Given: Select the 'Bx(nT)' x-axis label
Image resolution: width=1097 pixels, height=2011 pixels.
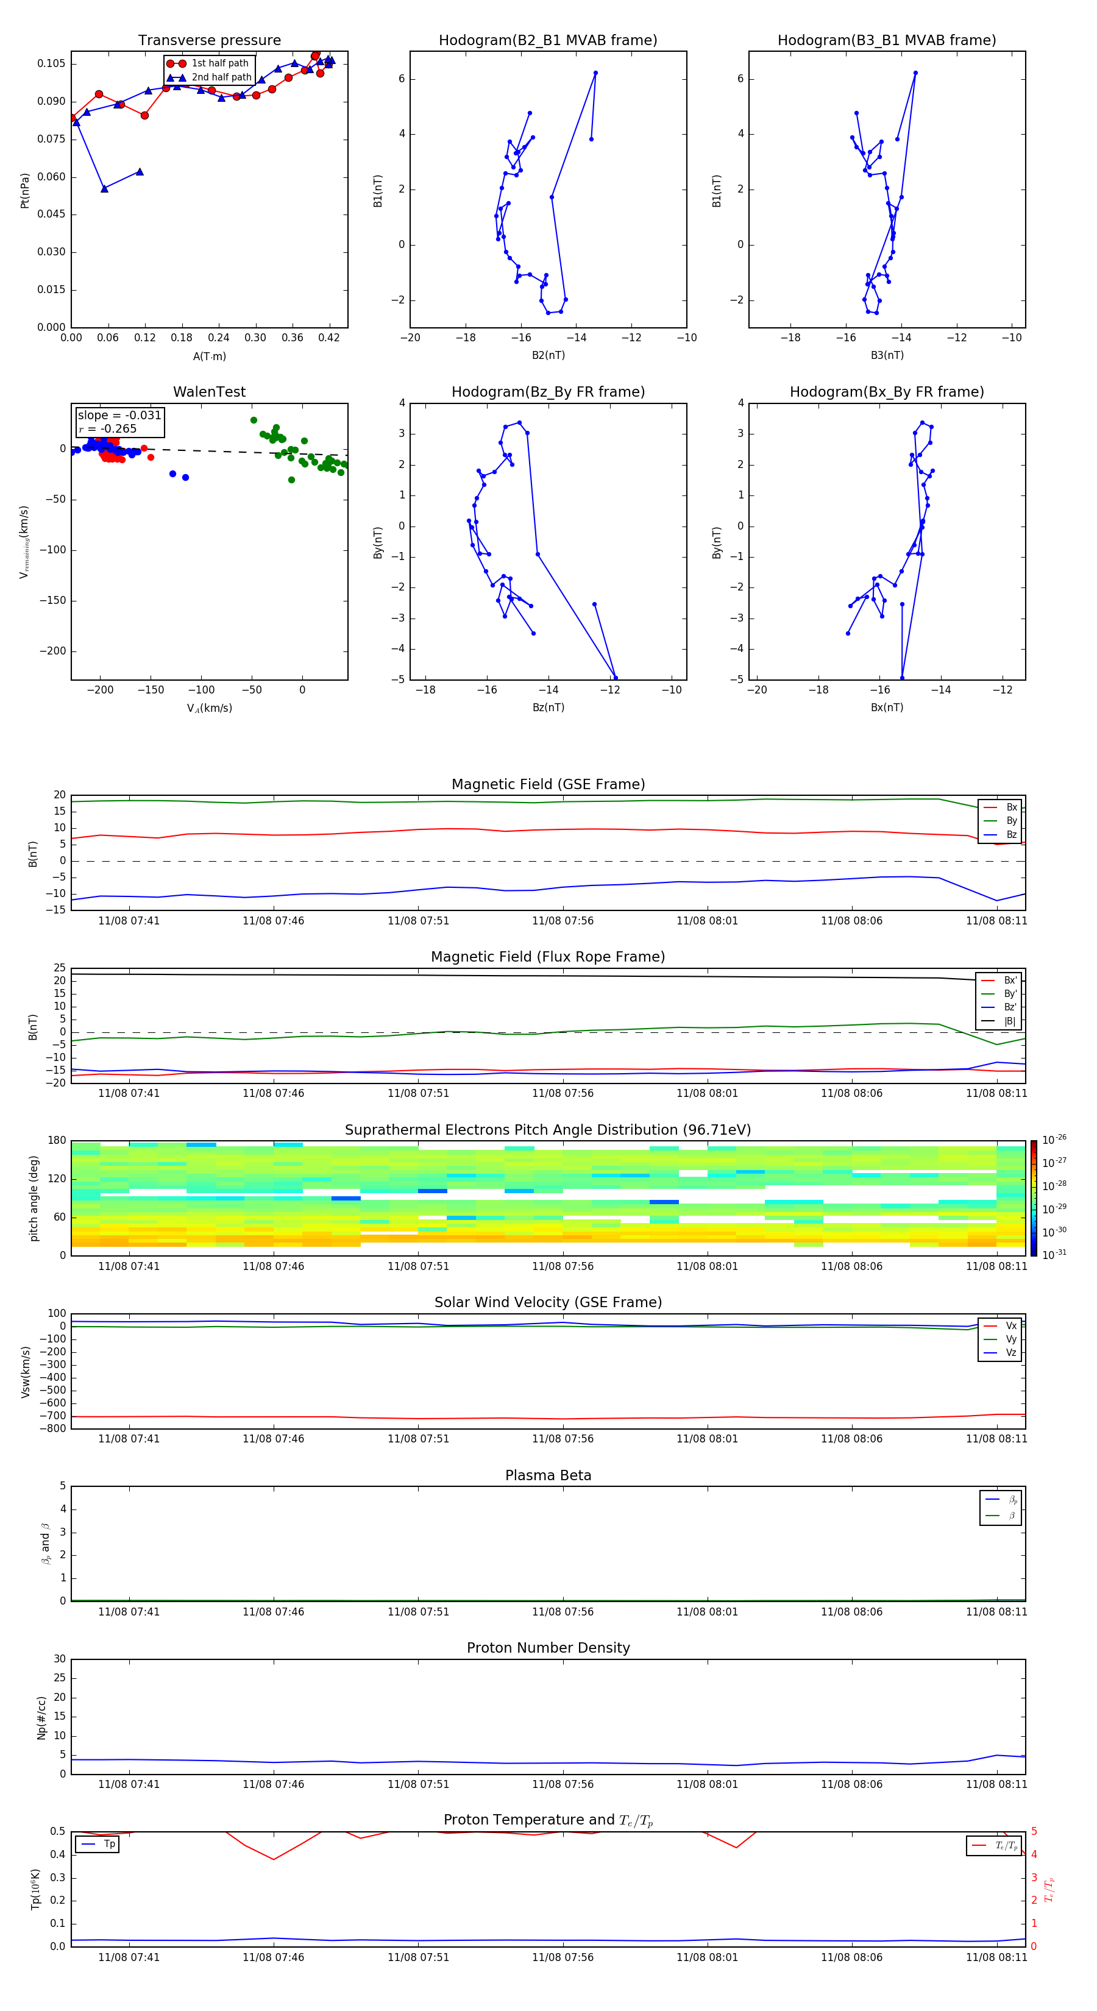Looking at the screenshot, I should pyautogui.click(x=887, y=708).
